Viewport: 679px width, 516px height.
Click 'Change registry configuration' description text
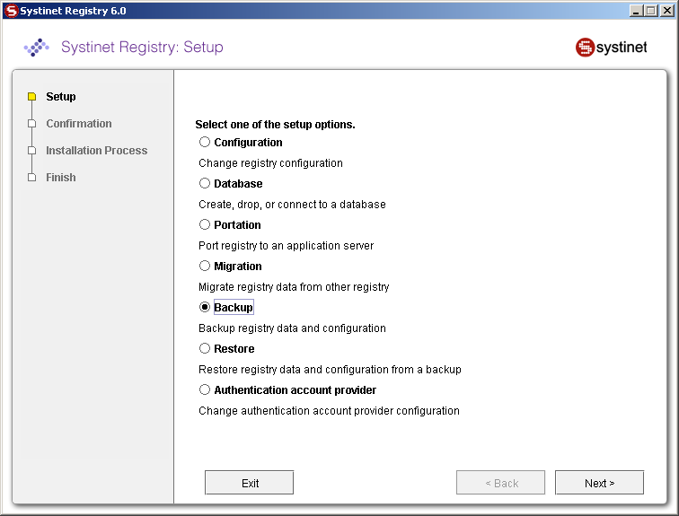tap(270, 163)
